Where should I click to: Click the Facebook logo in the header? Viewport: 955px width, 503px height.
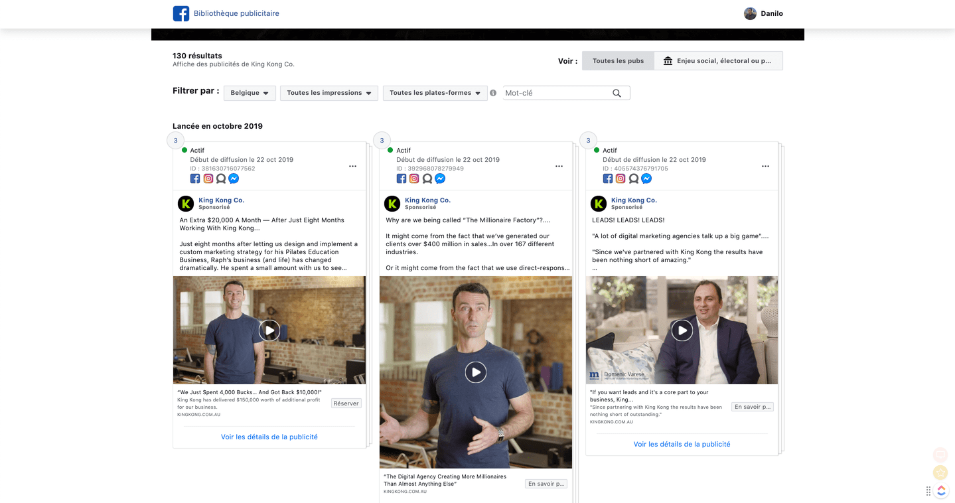(x=181, y=13)
